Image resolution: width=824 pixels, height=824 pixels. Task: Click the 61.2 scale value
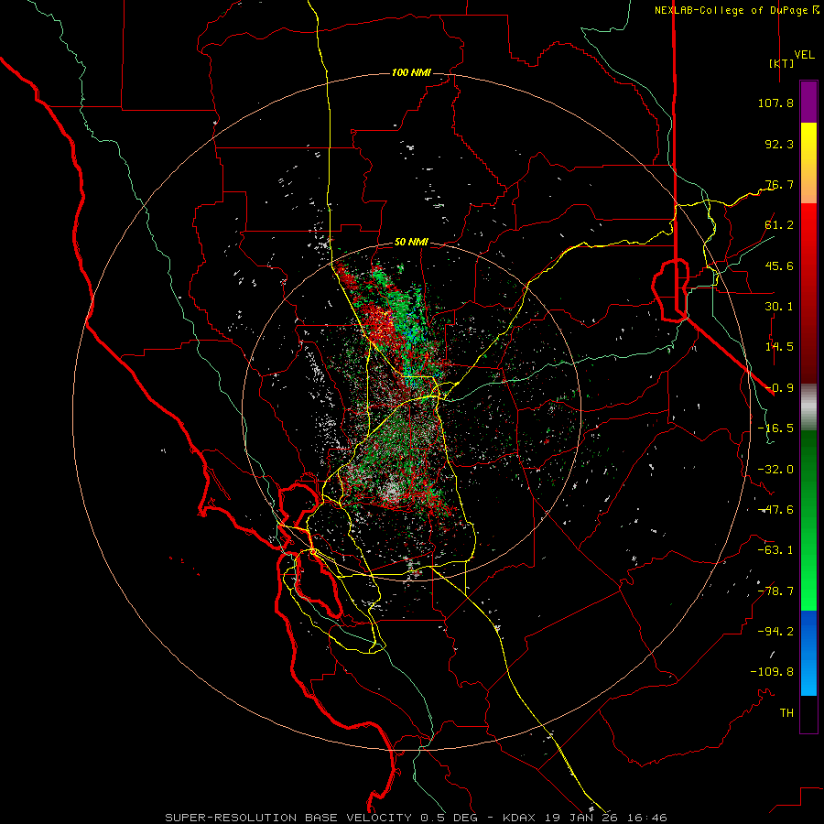point(779,225)
